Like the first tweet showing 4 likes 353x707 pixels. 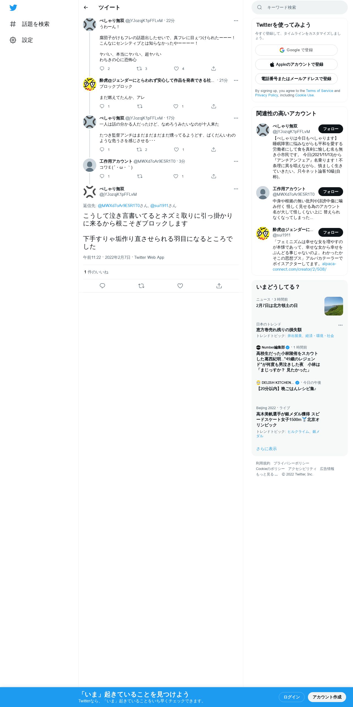[176, 69]
